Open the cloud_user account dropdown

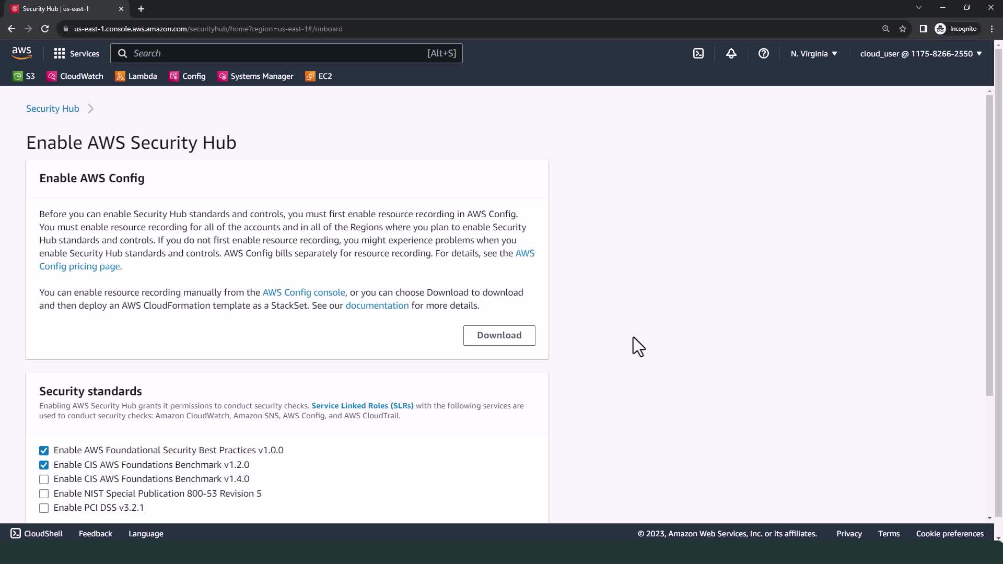coord(920,53)
